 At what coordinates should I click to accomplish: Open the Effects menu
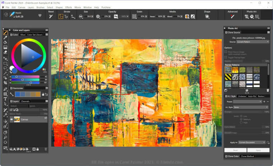68,7
